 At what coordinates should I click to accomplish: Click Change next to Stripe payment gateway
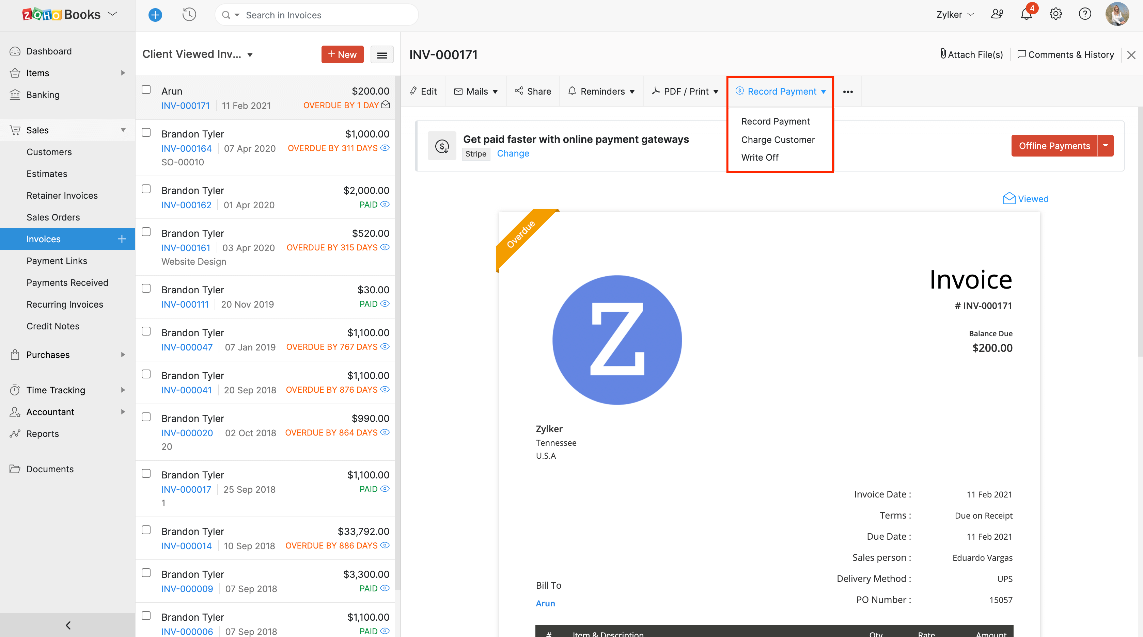coord(513,153)
